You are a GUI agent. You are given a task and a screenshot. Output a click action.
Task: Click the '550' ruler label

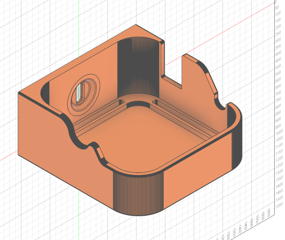coord(279,74)
